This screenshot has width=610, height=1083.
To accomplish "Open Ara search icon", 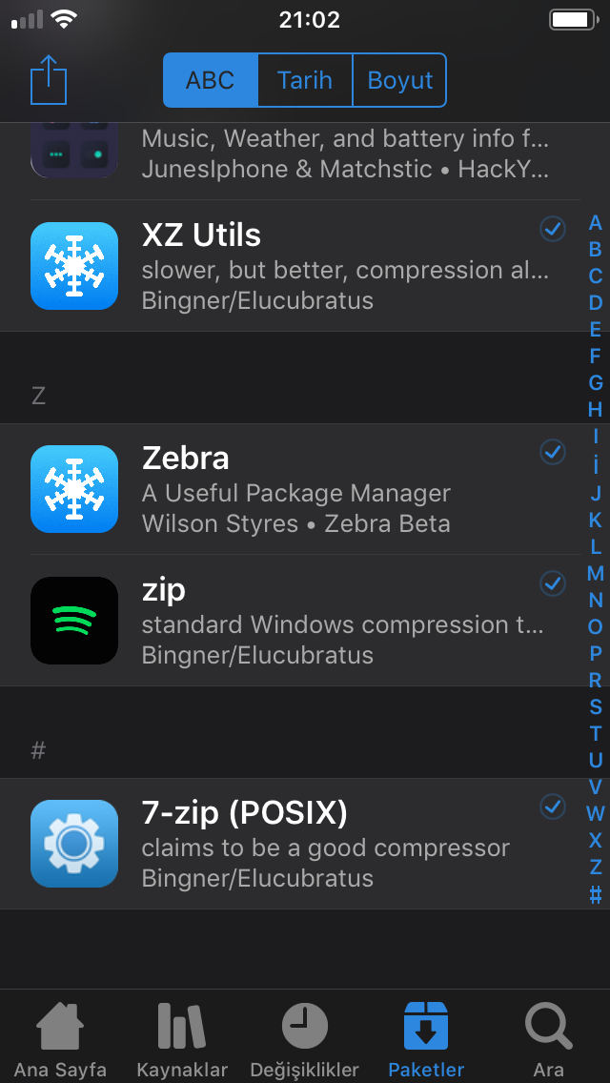I will click(x=548, y=1027).
